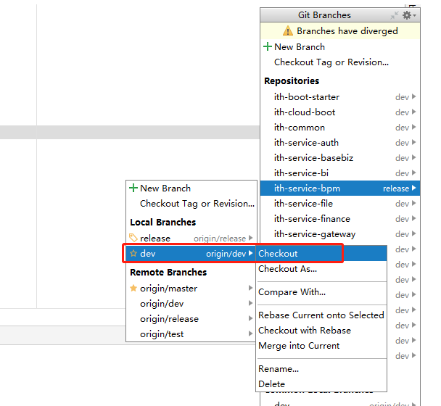Toggle the favorite star on dev branch

point(133,254)
